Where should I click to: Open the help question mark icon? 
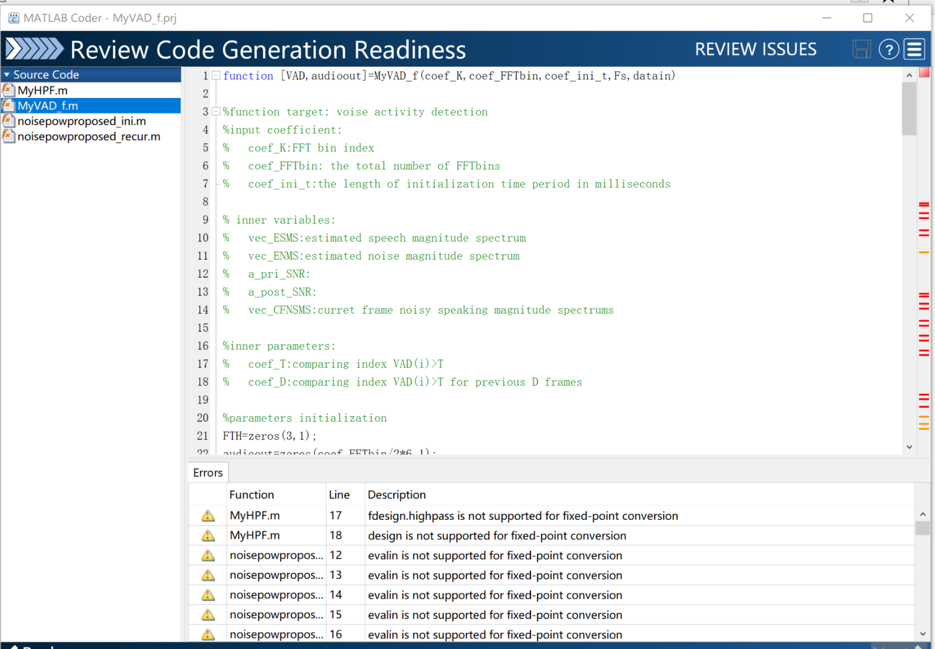pyautogui.click(x=888, y=49)
